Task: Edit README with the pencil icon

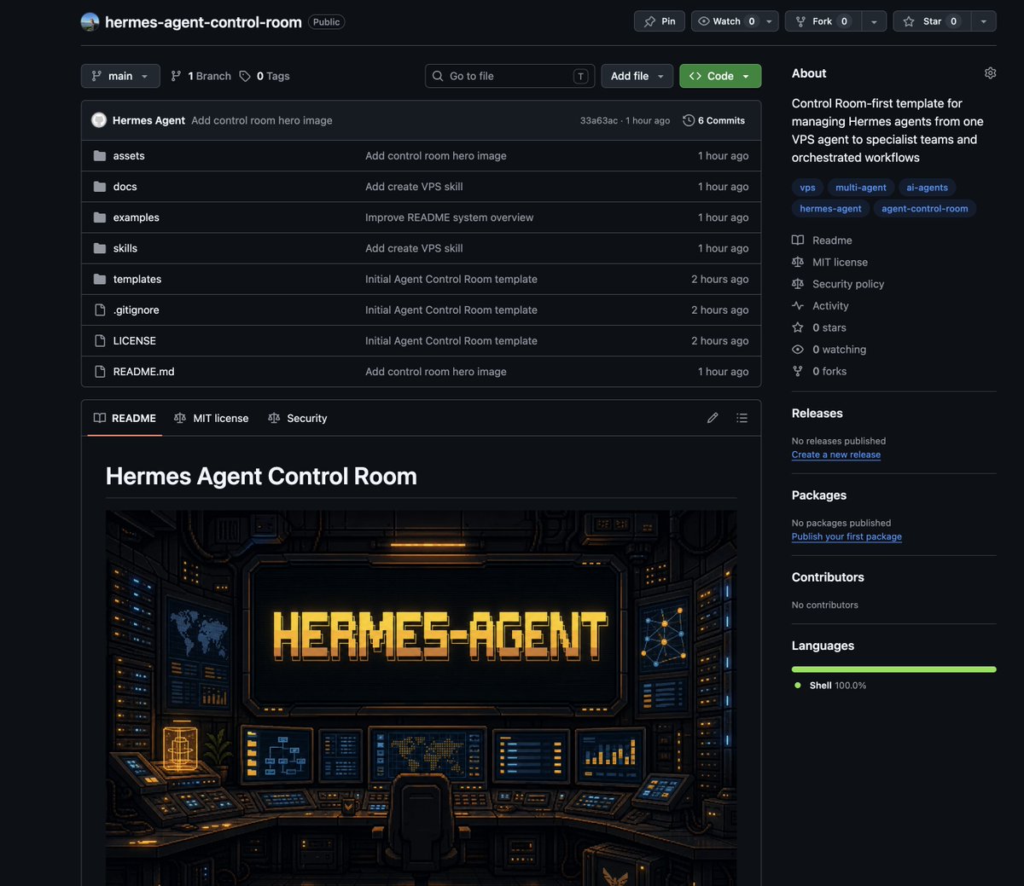Action: click(x=713, y=418)
